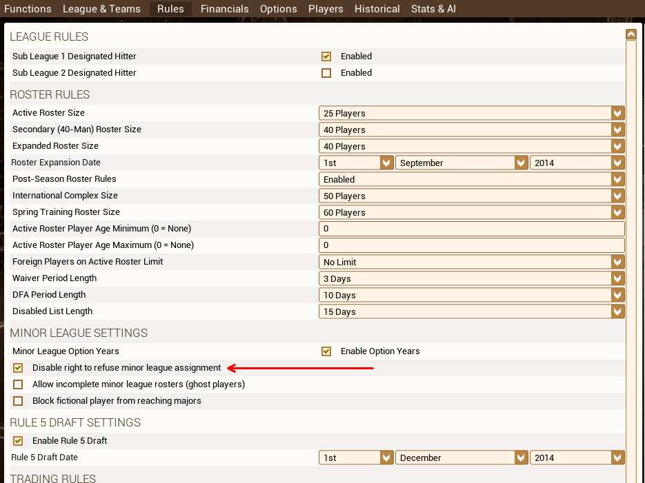Toggle the Enable Rule 5 Draft checkbox
645x483 pixels.
coord(18,441)
